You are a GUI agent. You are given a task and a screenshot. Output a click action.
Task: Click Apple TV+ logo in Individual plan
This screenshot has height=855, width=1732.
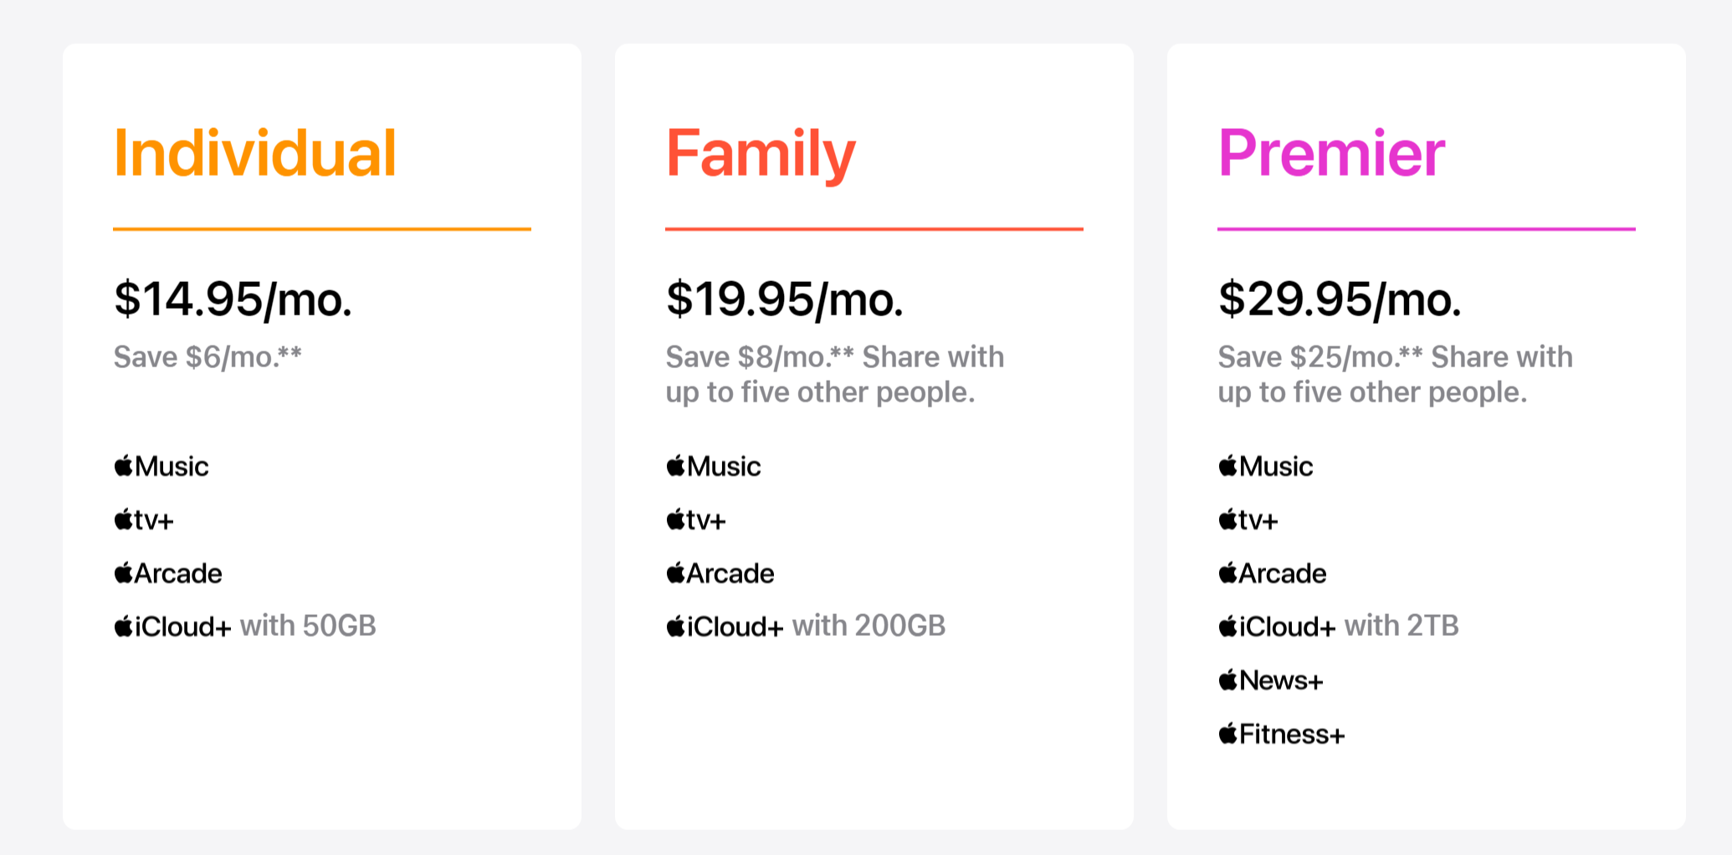pyautogui.click(x=144, y=520)
